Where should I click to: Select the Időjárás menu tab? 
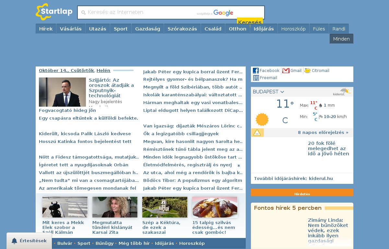pos(264,29)
